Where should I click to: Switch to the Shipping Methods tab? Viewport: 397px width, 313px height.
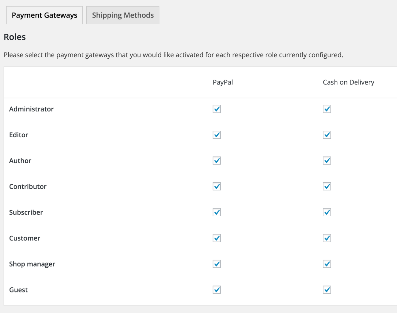[x=122, y=15]
